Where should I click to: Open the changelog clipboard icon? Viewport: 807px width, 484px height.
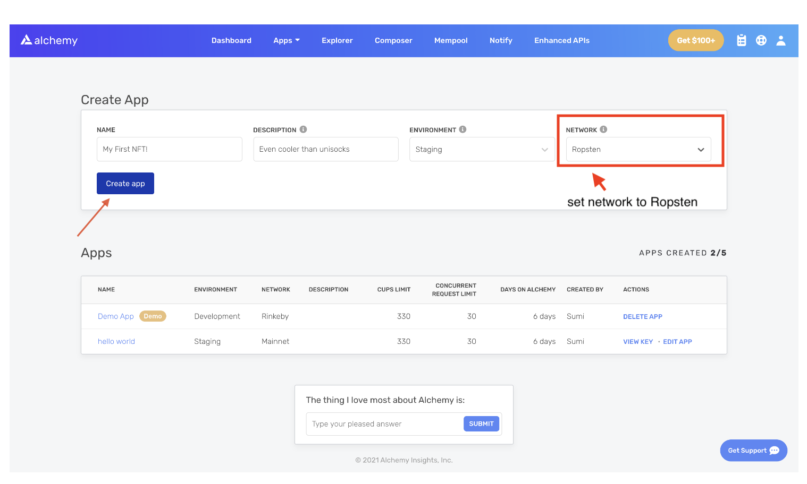click(741, 40)
